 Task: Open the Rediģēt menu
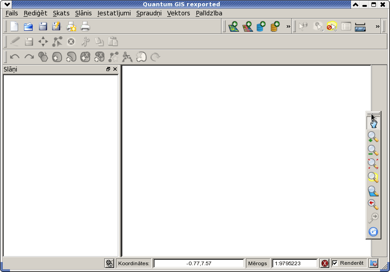(x=35, y=13)
